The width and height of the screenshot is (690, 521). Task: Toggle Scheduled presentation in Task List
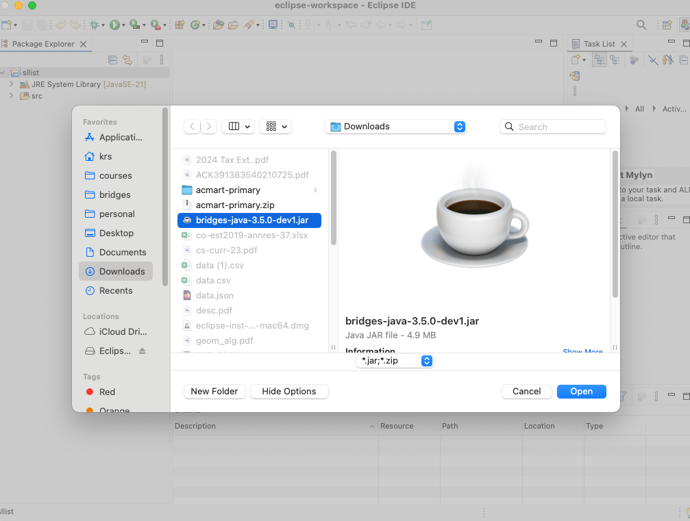click(x=615, y=60)
